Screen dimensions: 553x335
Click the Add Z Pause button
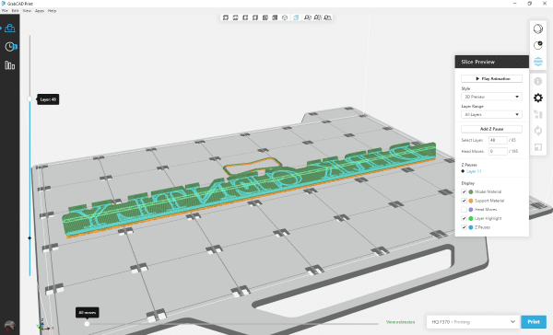pos(491,129)
